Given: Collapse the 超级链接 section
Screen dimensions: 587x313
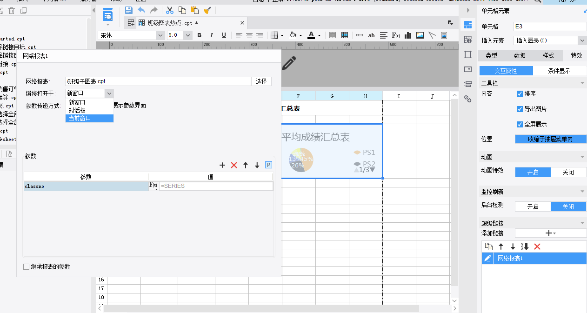Looking at the screenshot, I should [582, 223].
